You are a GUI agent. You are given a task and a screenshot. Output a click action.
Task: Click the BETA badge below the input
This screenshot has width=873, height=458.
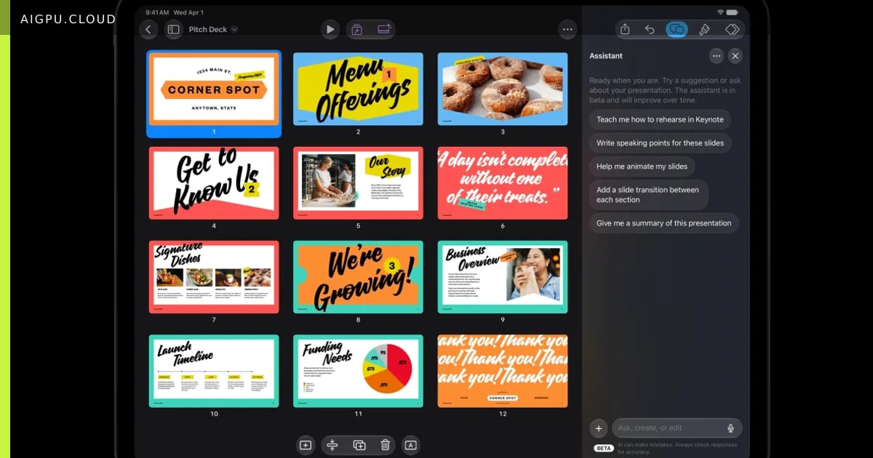coord(604,448)
